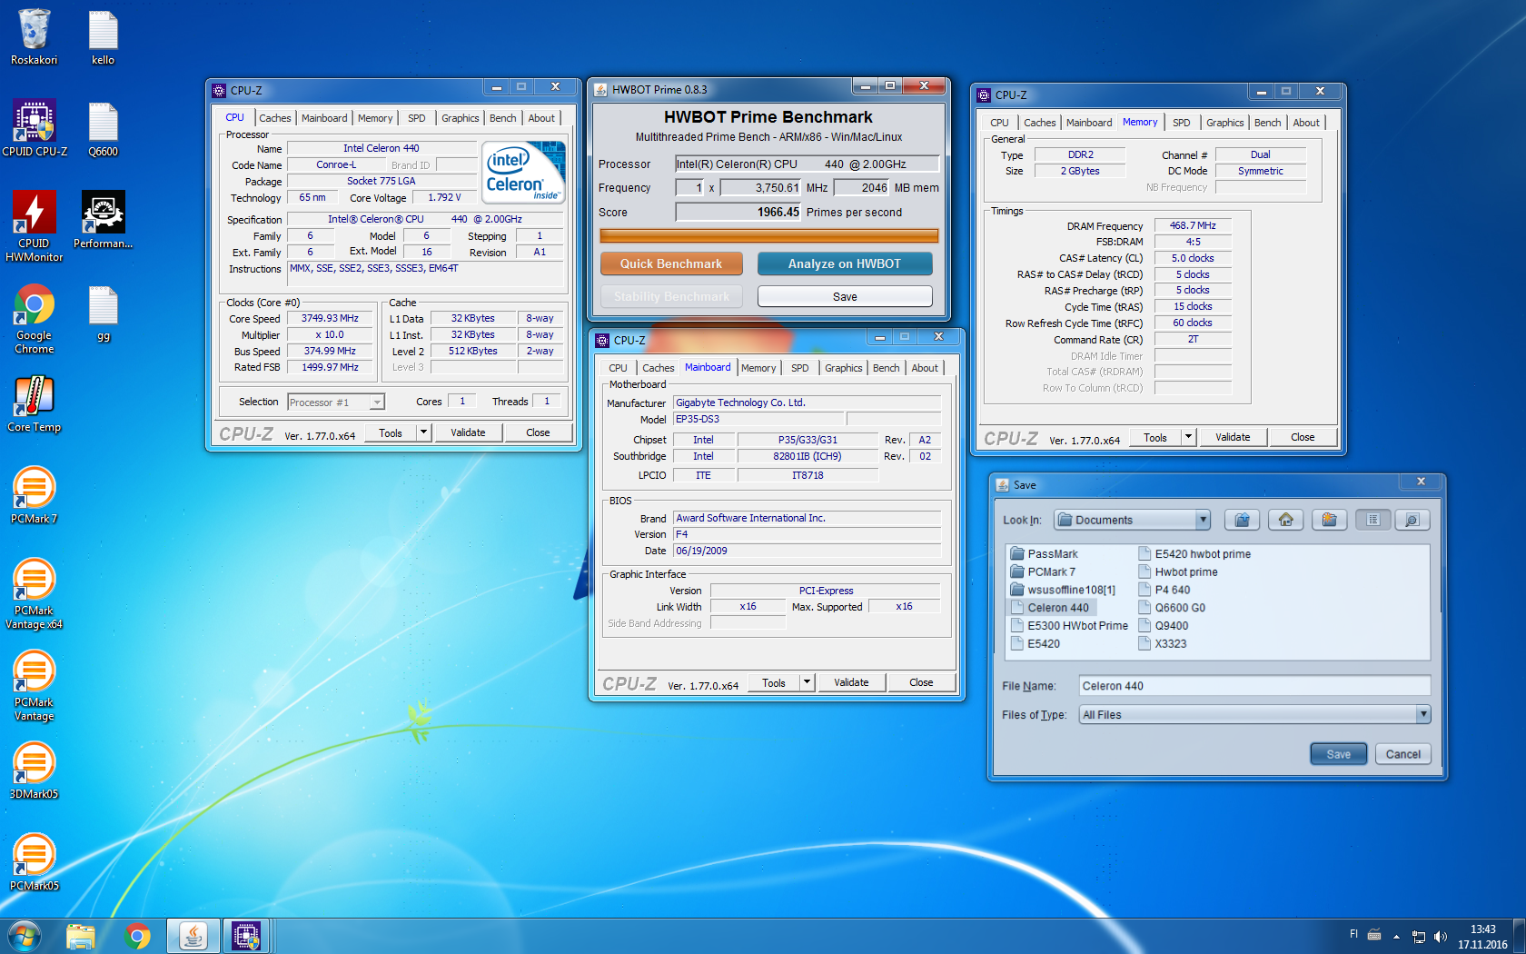
Task: Click the orange benchmark progress bar
Action: [768, 235]
